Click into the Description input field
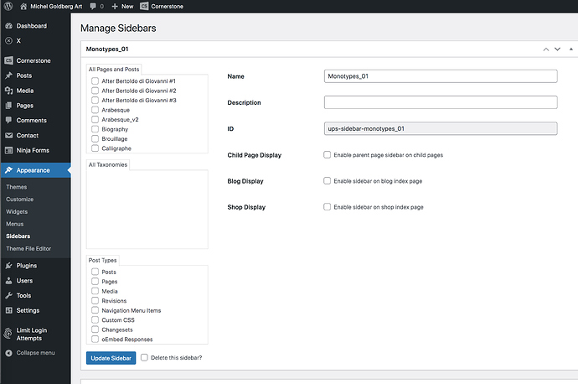 coord(441,102)
